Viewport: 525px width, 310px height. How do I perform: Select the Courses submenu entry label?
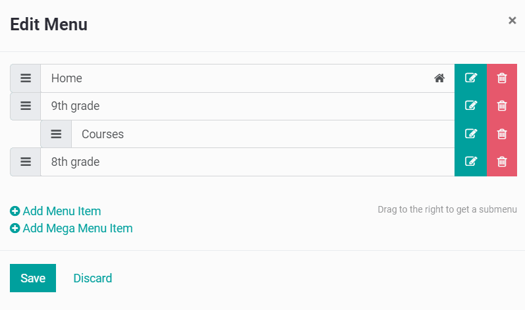pyautogui.click(x=103, y=134)
